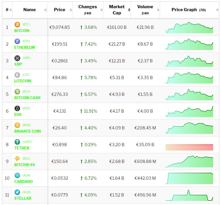Click the Ethereum diamond logo icon
Screen dimensions: 221x205
coord(17,41)
